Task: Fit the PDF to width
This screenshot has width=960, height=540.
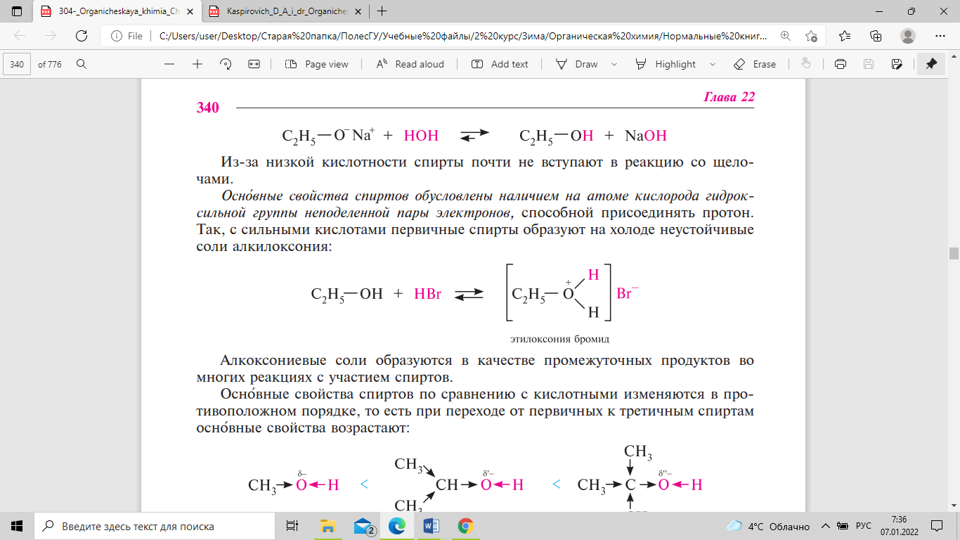Action: pyautogui.click(x=254, y=64)
